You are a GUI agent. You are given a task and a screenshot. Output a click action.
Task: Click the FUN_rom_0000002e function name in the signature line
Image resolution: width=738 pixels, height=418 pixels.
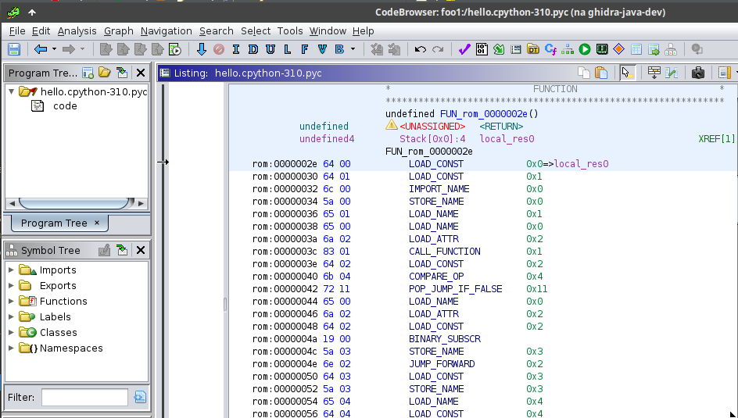pyautogui.click(x=484, y=114)
